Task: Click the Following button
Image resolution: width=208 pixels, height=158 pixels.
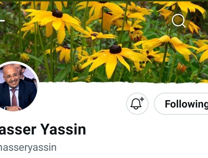Action: [x=181, y=104]
